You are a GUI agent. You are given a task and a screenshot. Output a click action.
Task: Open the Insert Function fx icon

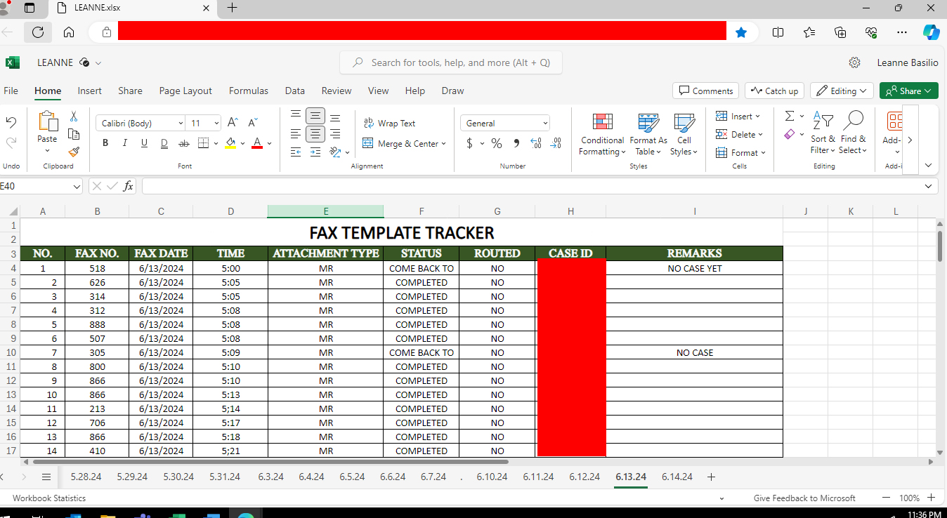click(128, 186)
